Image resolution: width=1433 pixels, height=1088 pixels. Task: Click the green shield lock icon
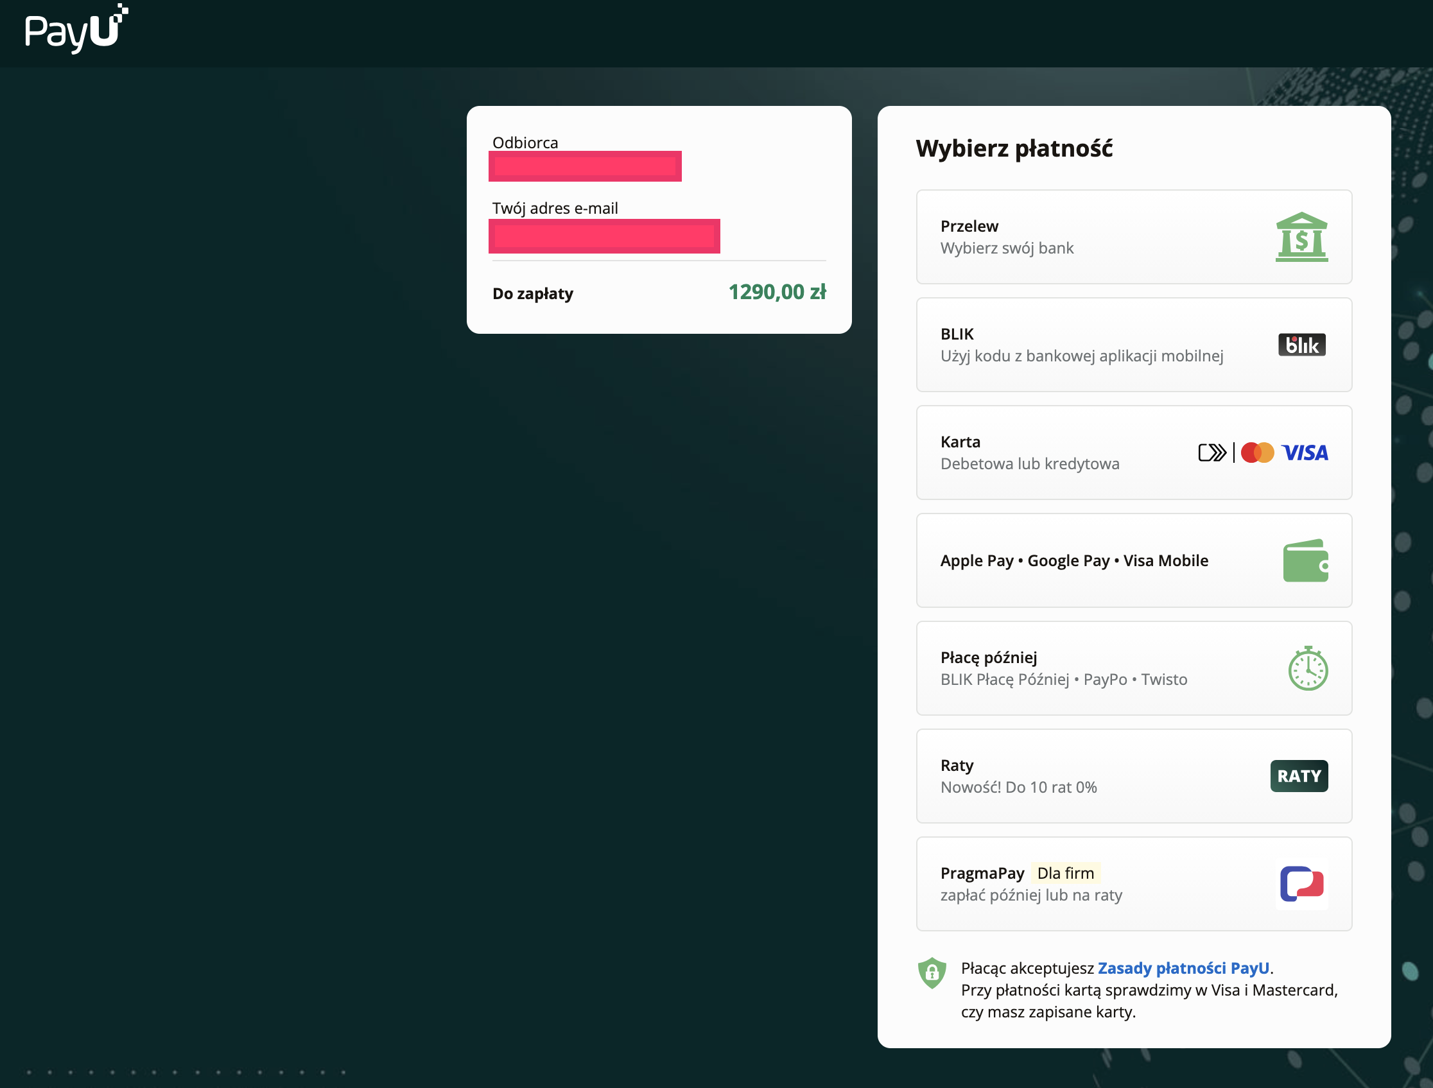tap(932, 972)
